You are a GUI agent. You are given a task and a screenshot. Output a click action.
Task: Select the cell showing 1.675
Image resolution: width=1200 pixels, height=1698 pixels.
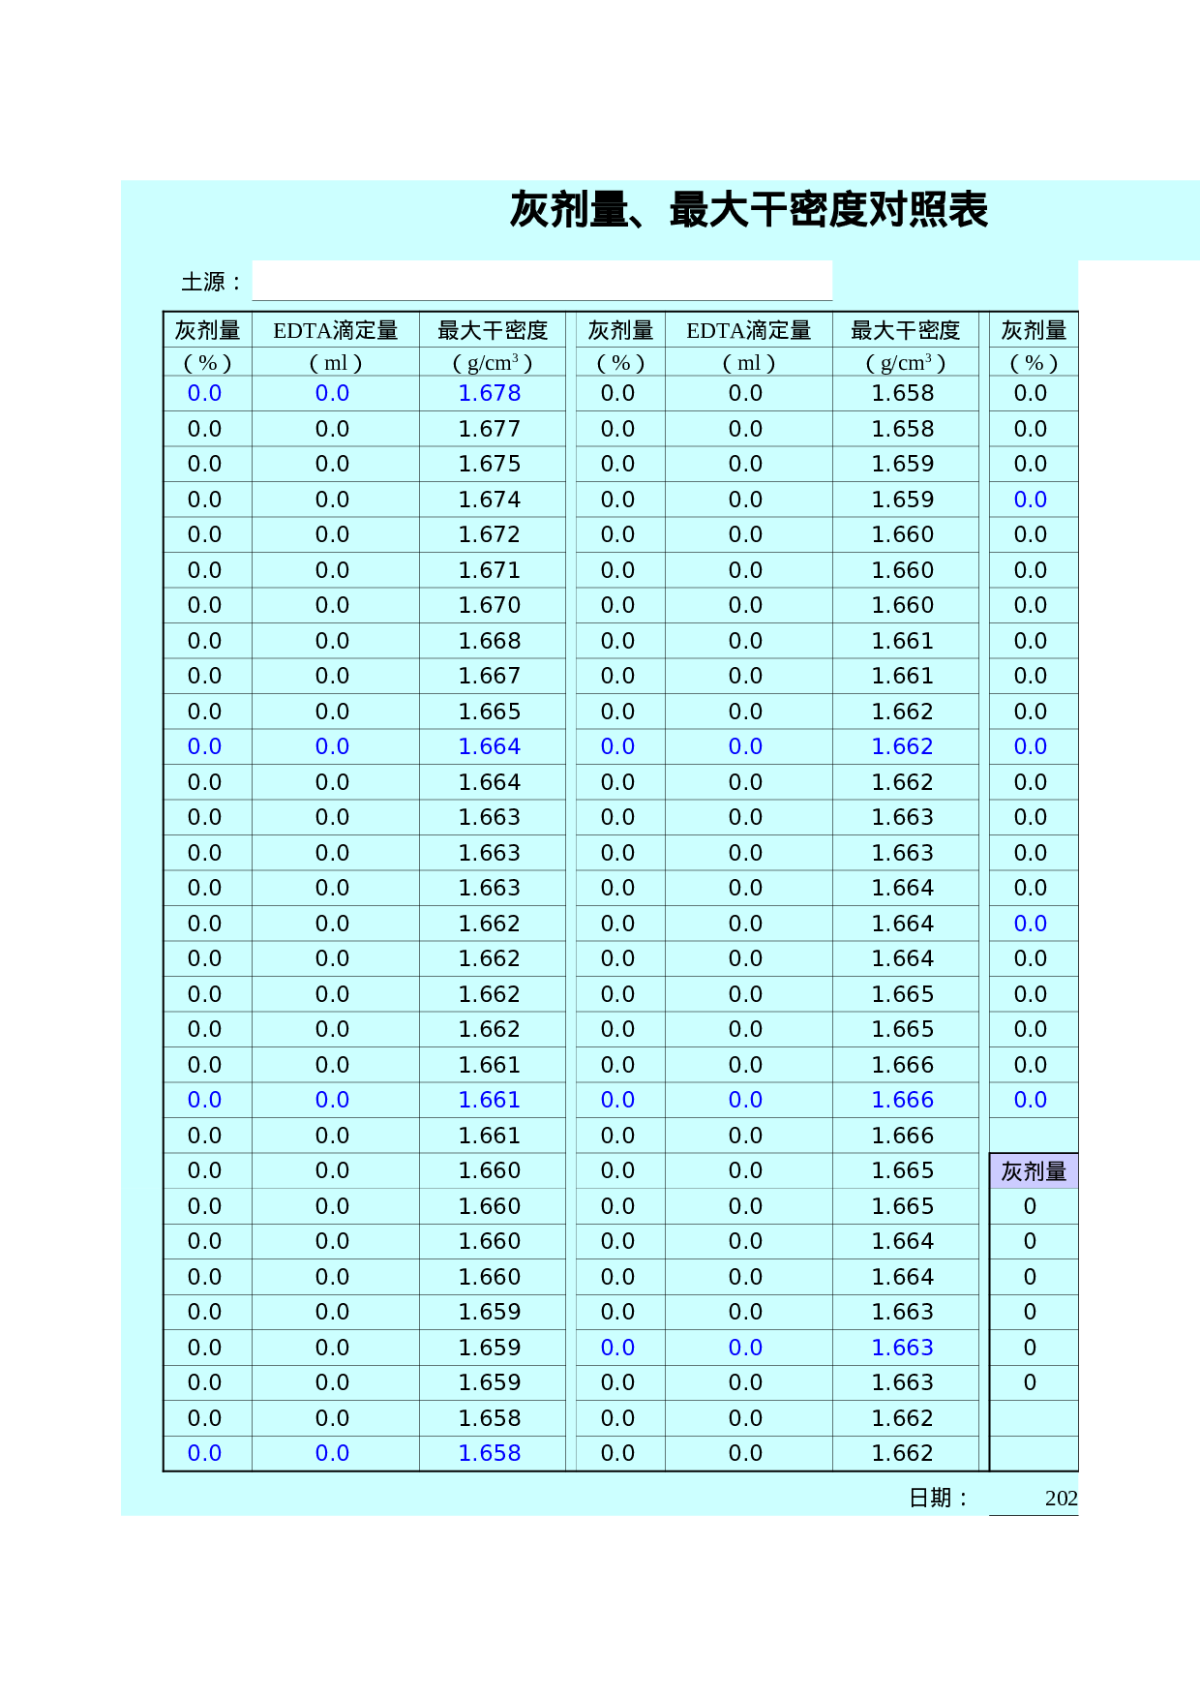click(x=492, y=464)
